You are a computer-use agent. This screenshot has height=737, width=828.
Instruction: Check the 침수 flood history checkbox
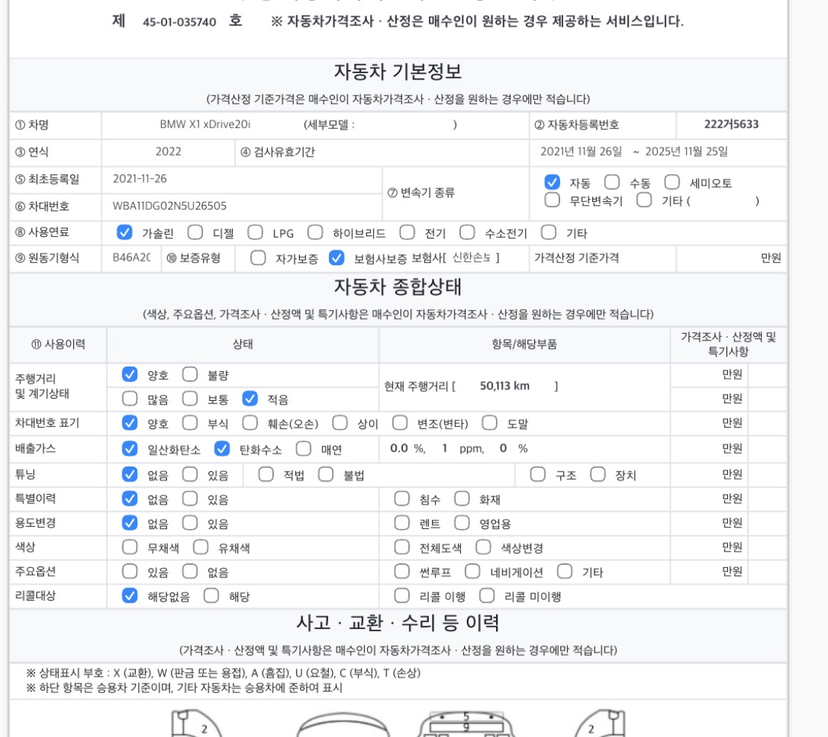point(402,499)
